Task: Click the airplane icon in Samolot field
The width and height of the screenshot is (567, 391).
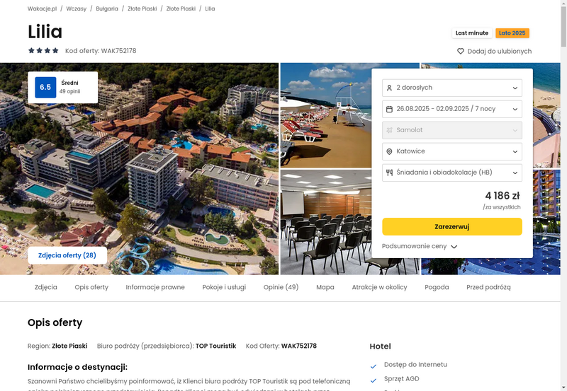Action: coord(389,130)
